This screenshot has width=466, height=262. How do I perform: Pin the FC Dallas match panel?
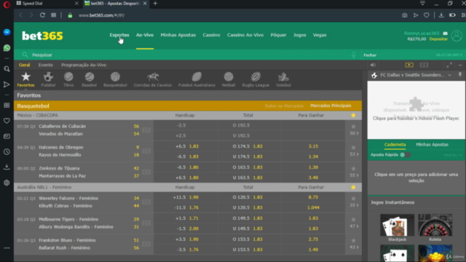coord(459,75)
